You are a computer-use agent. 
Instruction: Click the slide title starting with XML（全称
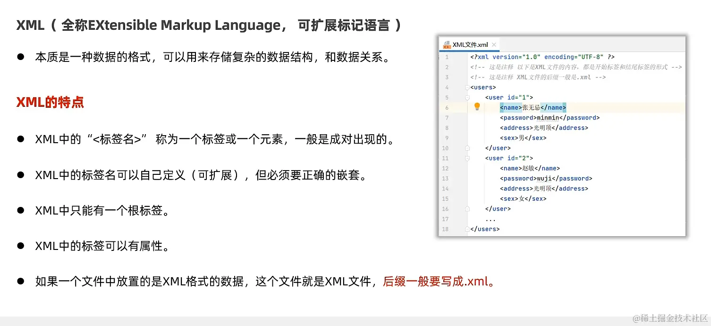pyautogui.click(x=209, y=25)
